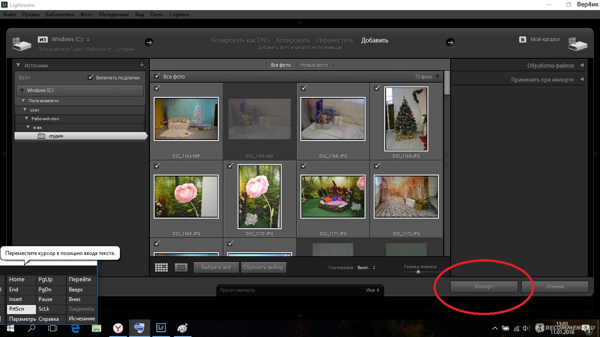600x337 pixels.
Task: Click the round arrow button after the source path
Action: coord(149,42)
